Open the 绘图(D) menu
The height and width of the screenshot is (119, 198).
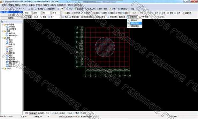32,5
